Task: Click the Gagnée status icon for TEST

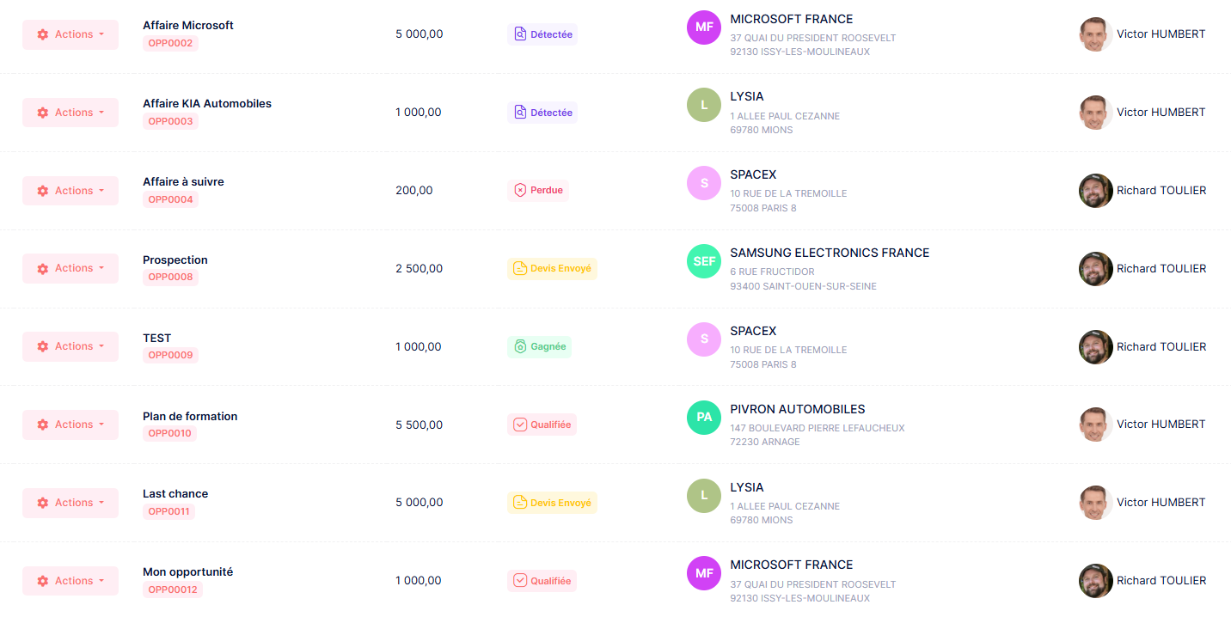Action: click(519, 347)
